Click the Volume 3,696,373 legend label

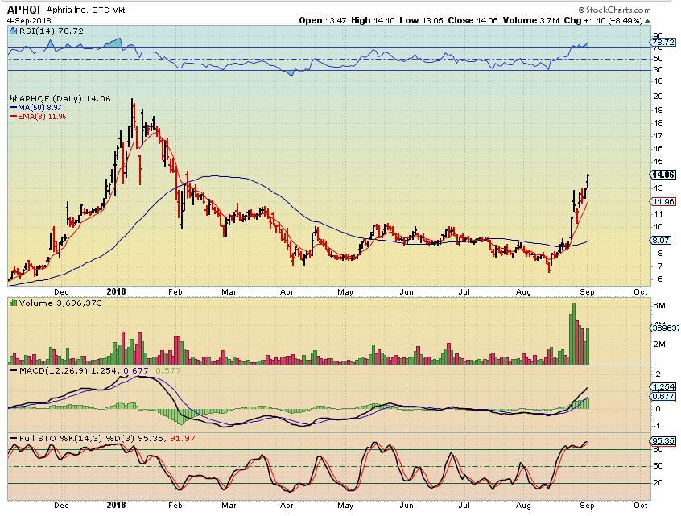coord(60,303)
